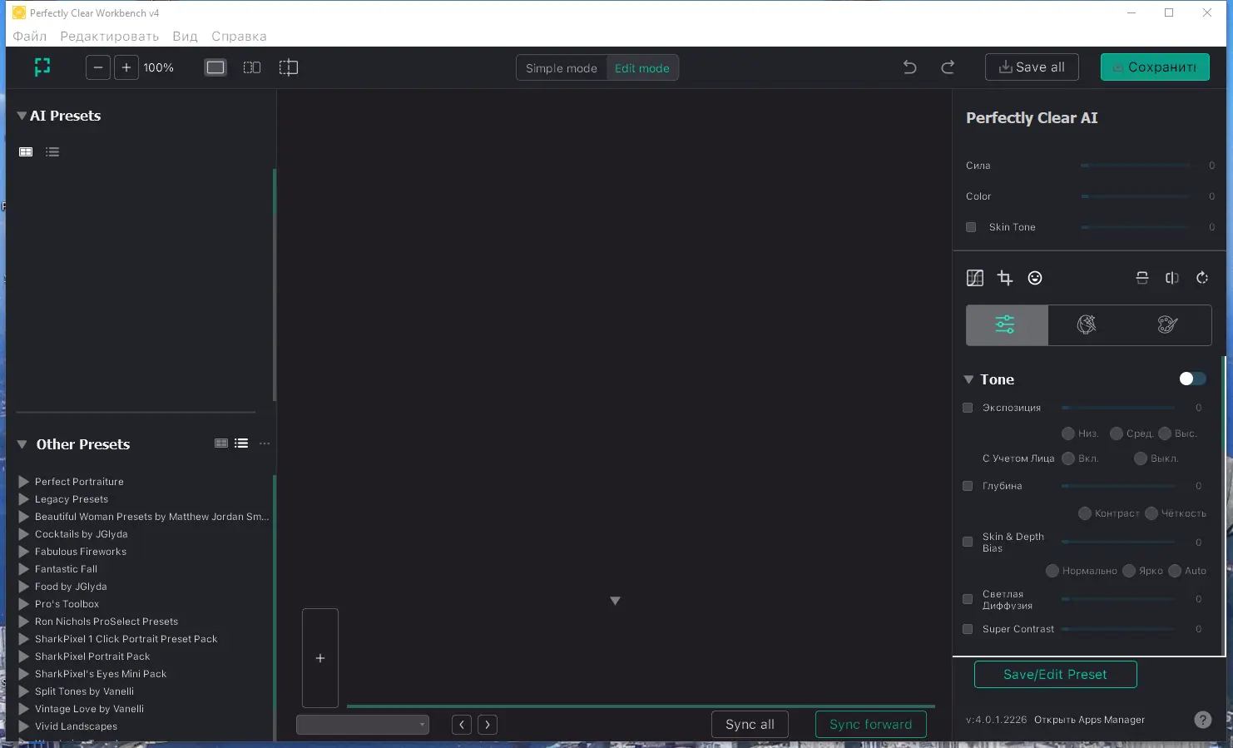Switch Other Presets to list view

[x=241, y=443]
